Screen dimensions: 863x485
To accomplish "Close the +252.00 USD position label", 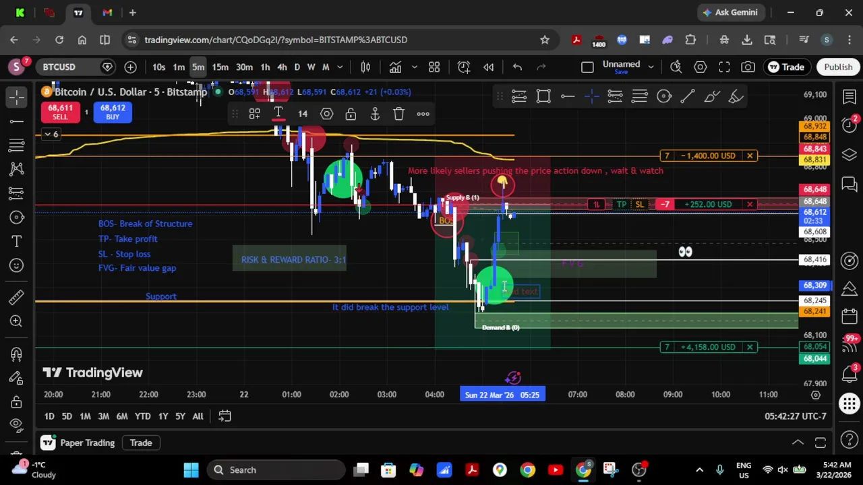I will (750, 204).
